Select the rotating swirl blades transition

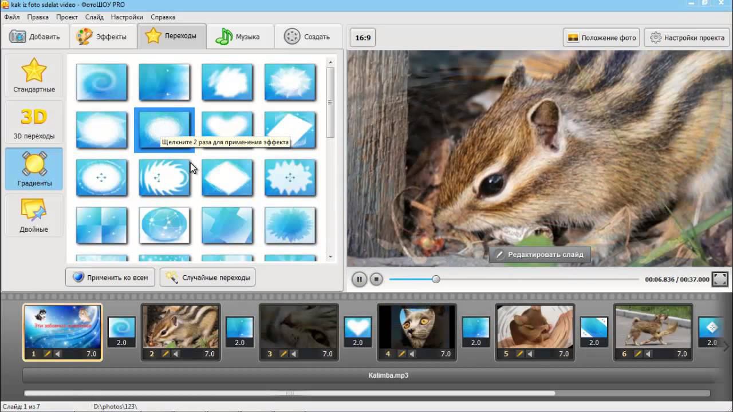point(164,177)
